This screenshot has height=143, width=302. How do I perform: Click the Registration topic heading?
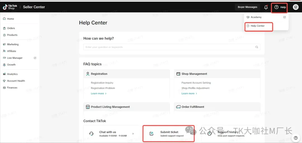coord(99,74)
